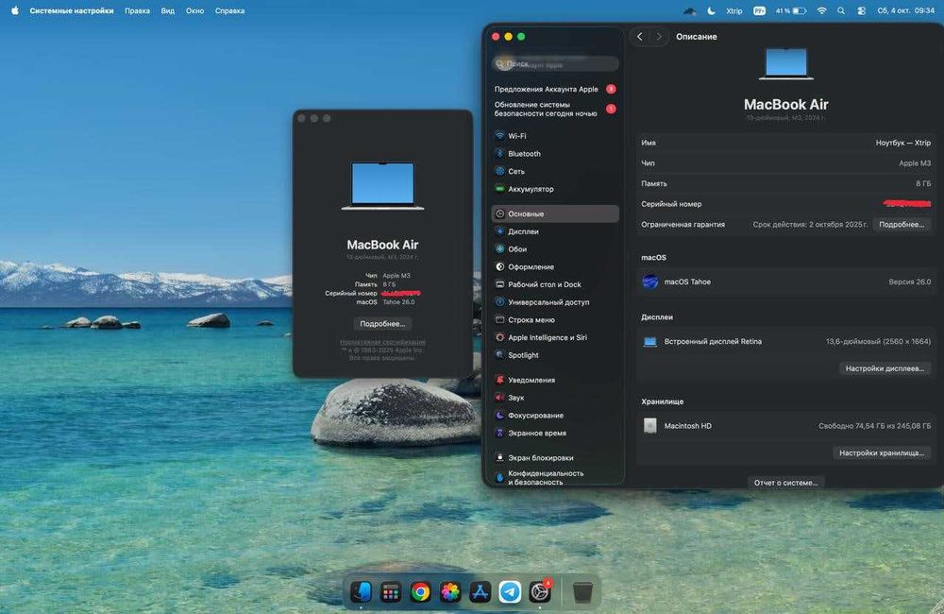This screenshot has width=944, height=614.
Task: Open Универсальный доступ in the sidebar
Action: click(x=554, y=302)
